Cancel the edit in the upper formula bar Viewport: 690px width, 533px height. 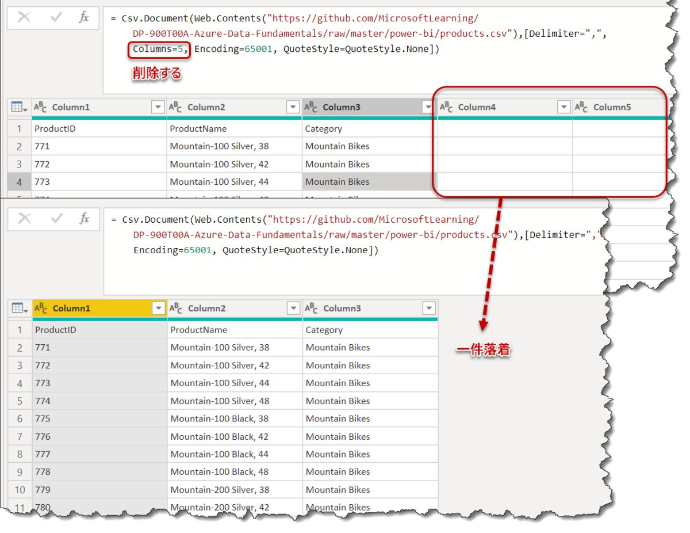pyautogui.click(x=24, y=18)
